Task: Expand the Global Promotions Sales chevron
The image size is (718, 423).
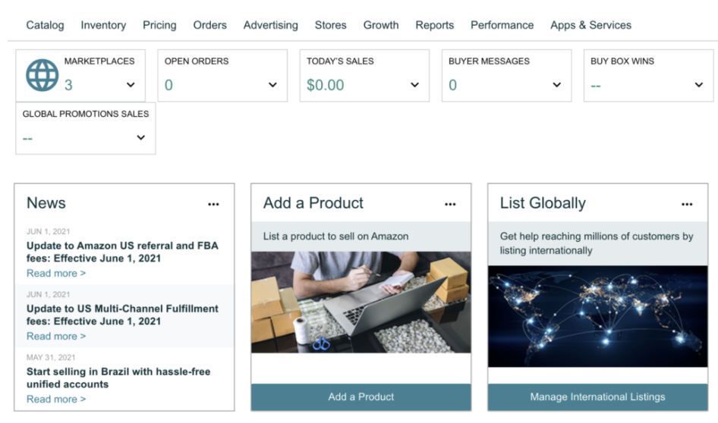Action: (140, 137)
